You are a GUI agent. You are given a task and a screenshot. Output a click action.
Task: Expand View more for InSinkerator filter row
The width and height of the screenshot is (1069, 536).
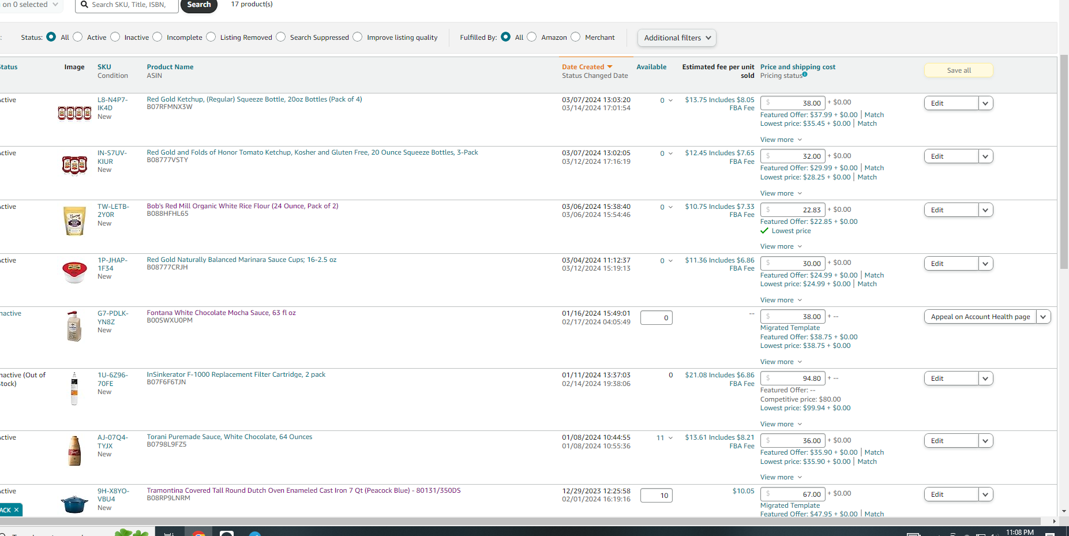click(x=781, y=424)
